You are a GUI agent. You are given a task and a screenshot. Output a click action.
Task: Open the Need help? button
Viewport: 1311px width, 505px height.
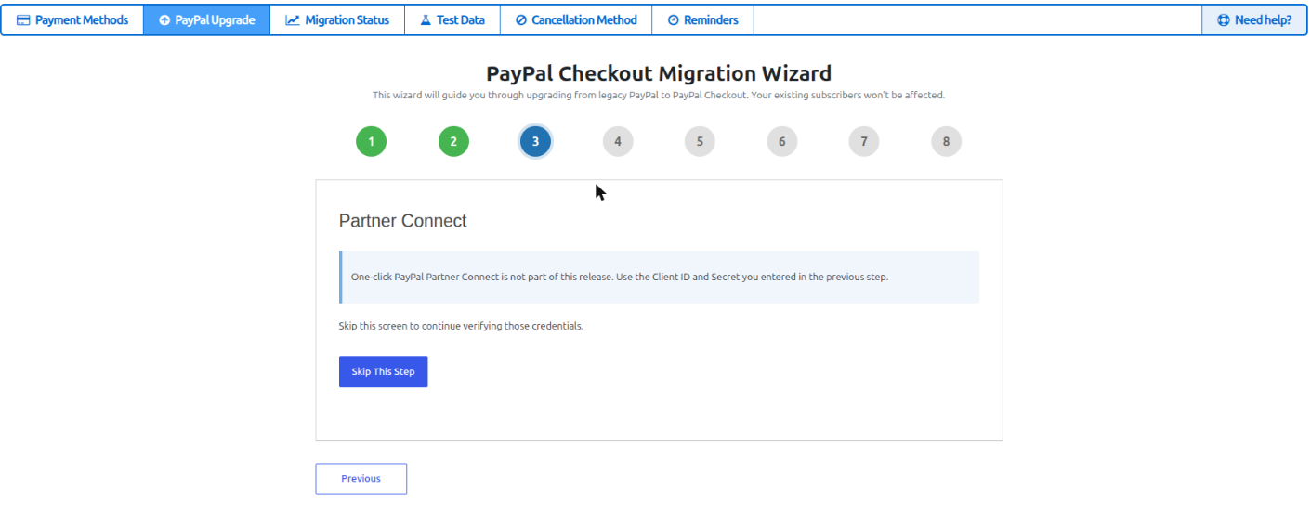pyautogui.click(x=1254, y=20)
